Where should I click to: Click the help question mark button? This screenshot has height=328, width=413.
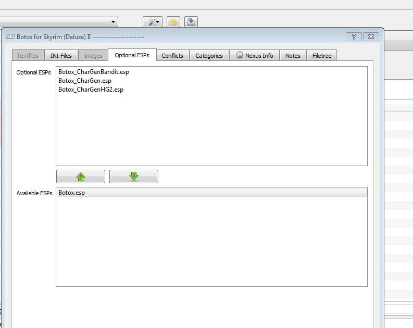pyautogui.click(x=354, y=36)
